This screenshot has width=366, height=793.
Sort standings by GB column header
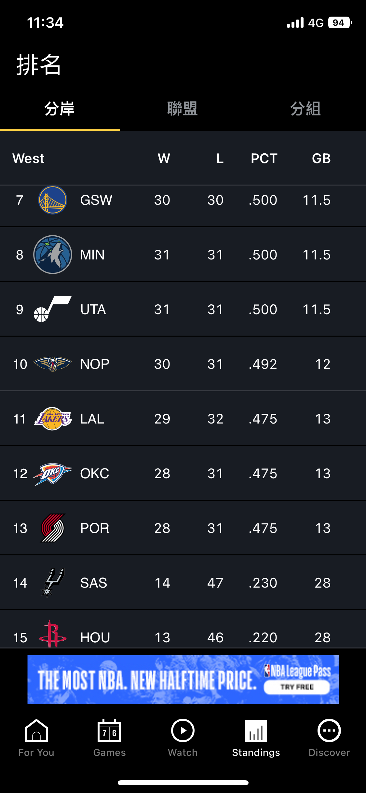click(321, 159)
